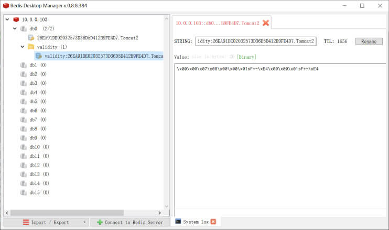Screen dimensions: 389x230
Task: Click the 'Value:' label
Action: [x=181, y=57]
